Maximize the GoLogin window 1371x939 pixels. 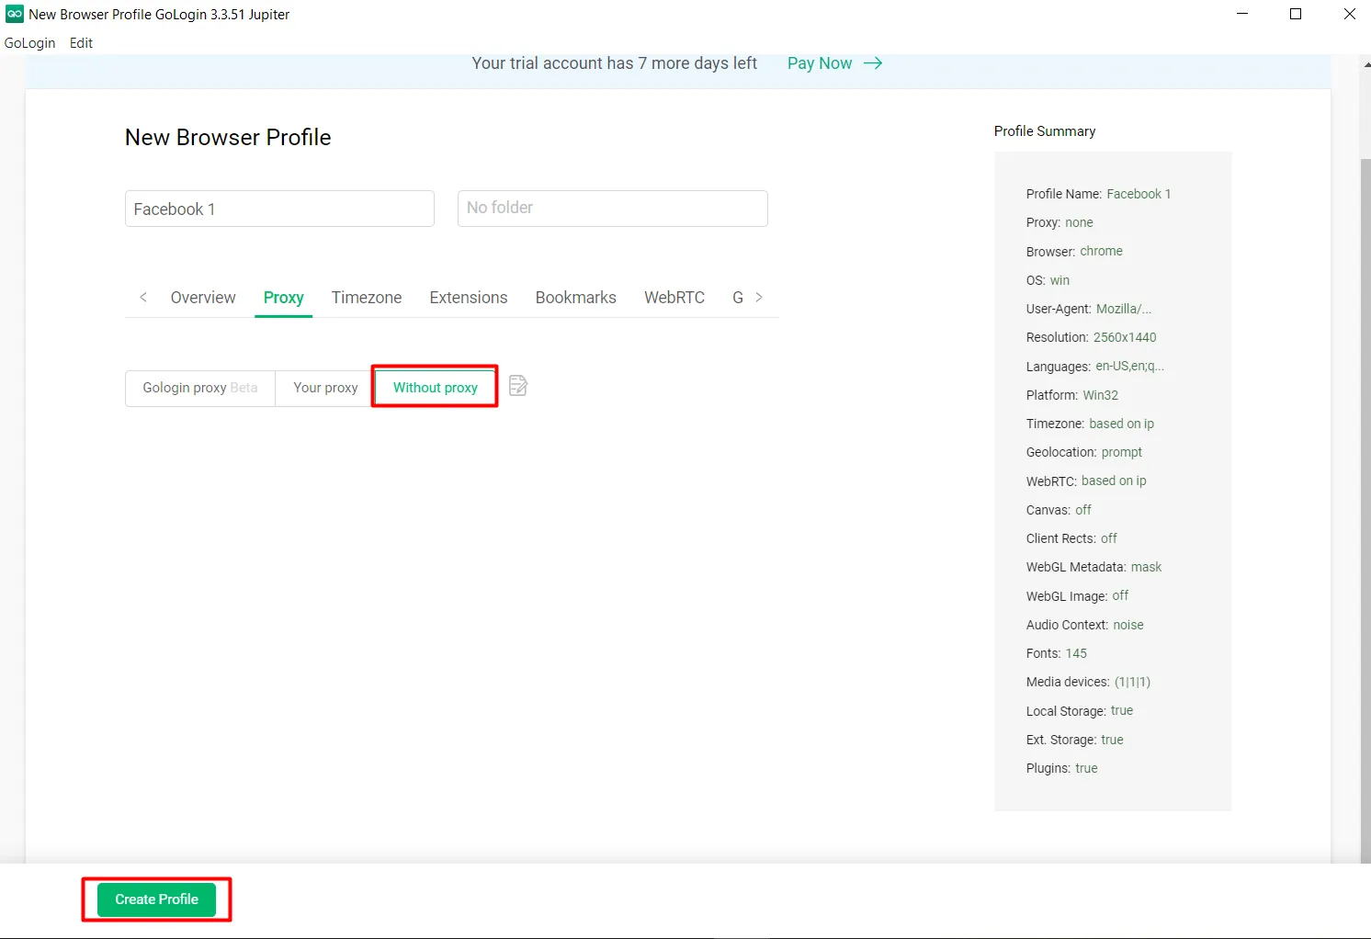[x=1296, y=14]
